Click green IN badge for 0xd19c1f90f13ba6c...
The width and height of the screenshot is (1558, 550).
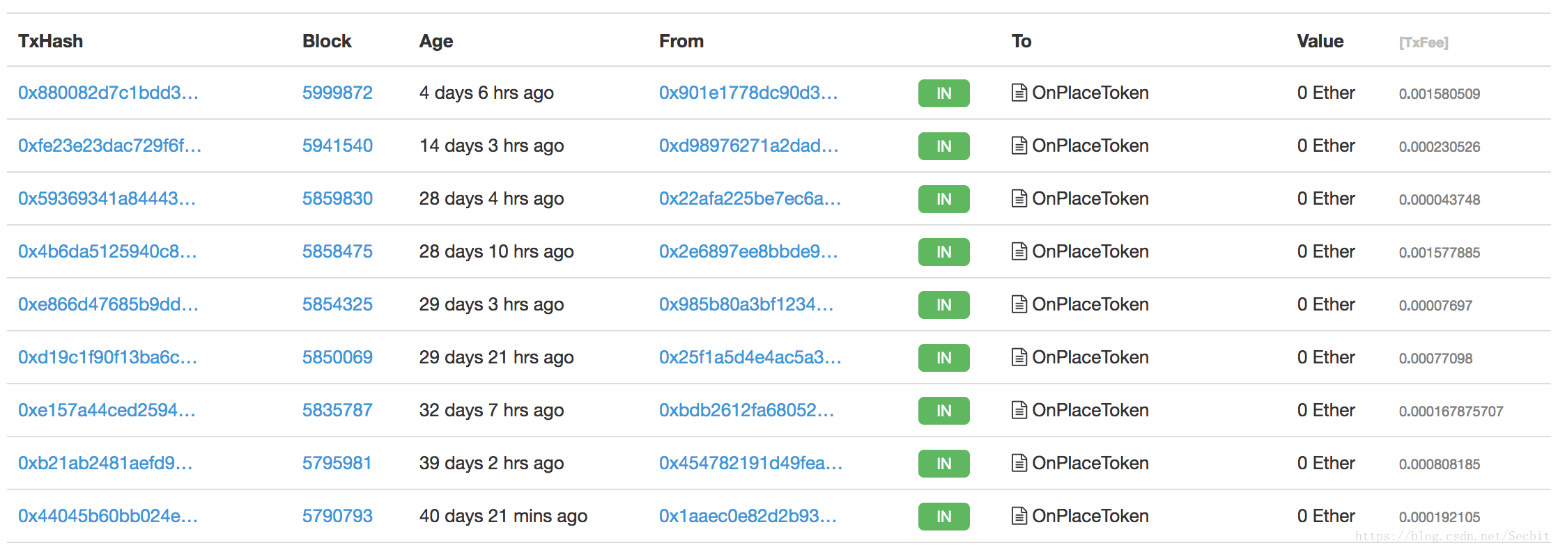click(943, 358)
